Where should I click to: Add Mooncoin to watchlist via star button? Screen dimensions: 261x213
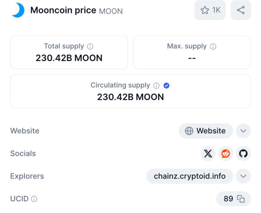[210, 10]
